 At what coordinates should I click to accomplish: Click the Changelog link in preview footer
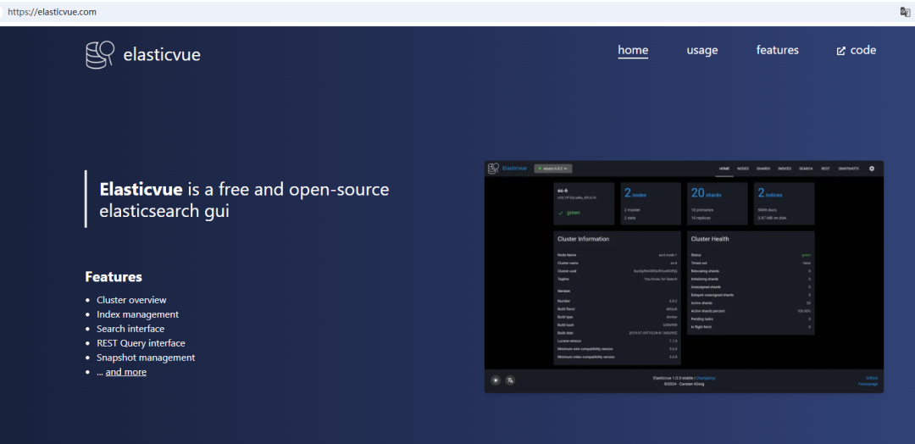(706, 378)
